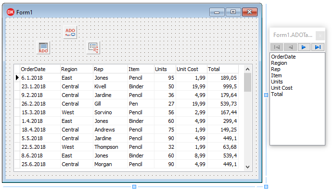The image size is (334, 192).
Task: Click the Rep column header
Action: pos(110,69)
